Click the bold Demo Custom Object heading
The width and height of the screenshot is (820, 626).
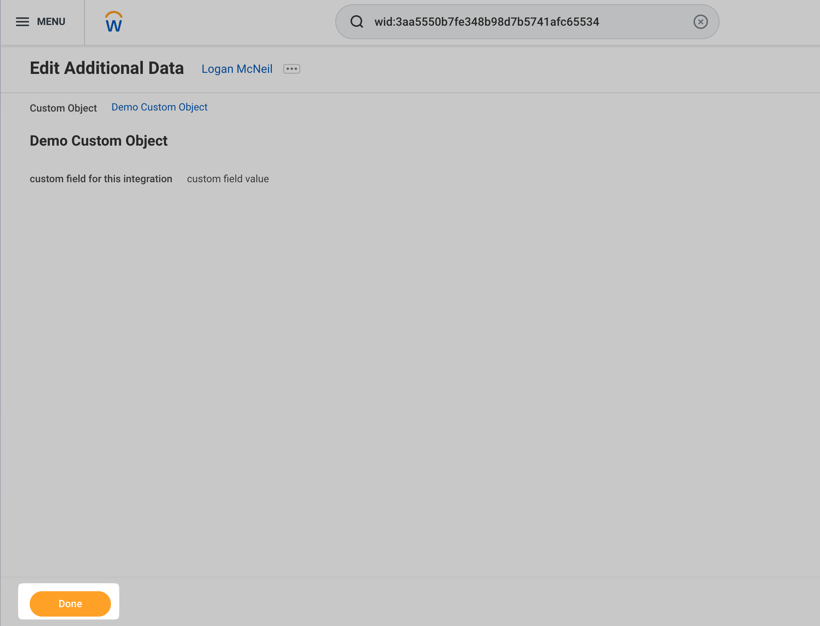coord(99,141)
